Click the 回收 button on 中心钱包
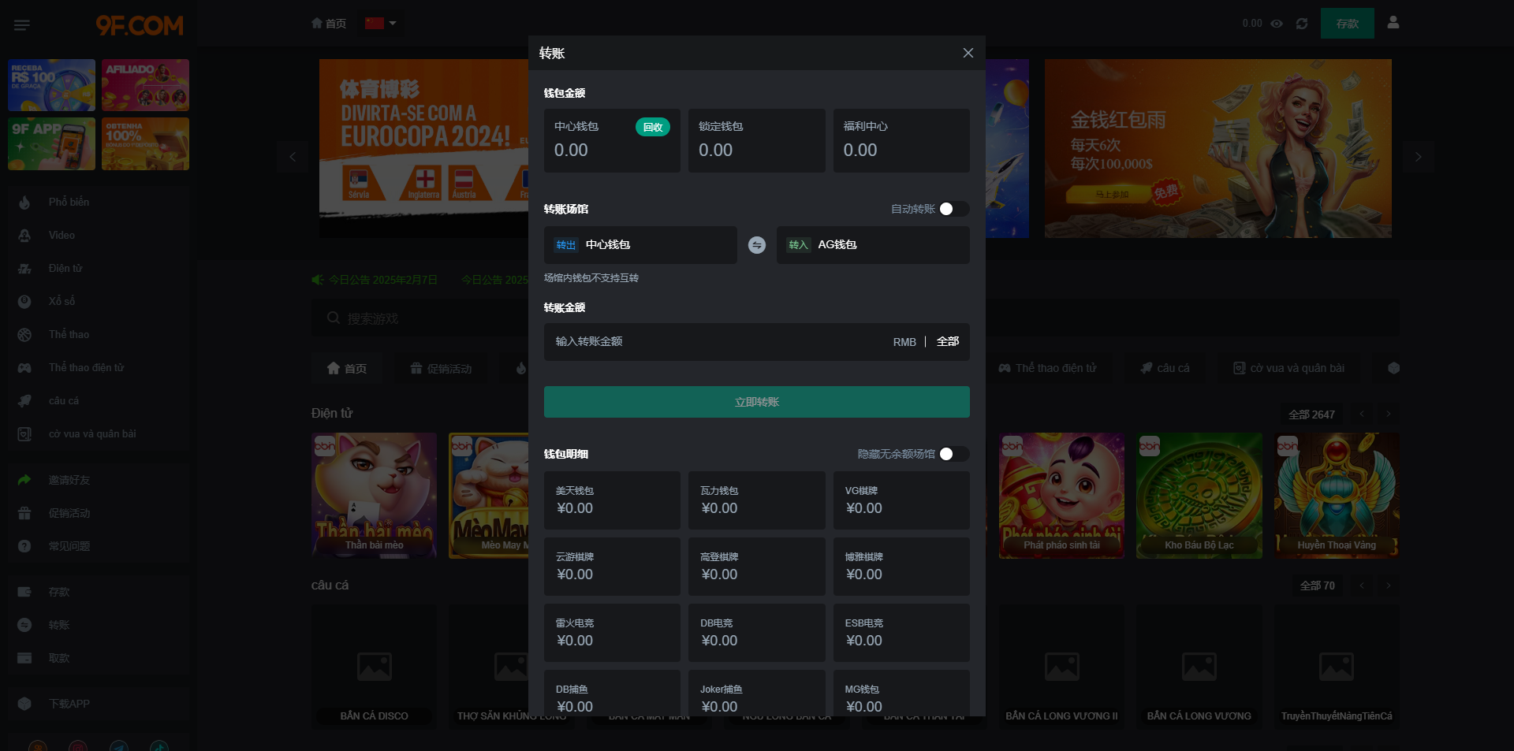 pyautogui.click(x=652, y=127)
